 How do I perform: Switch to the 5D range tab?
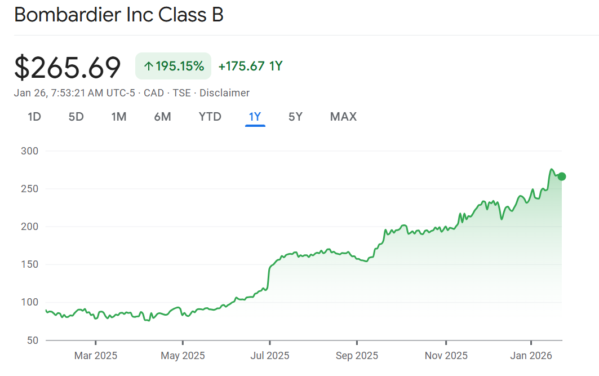pos(76,117)
